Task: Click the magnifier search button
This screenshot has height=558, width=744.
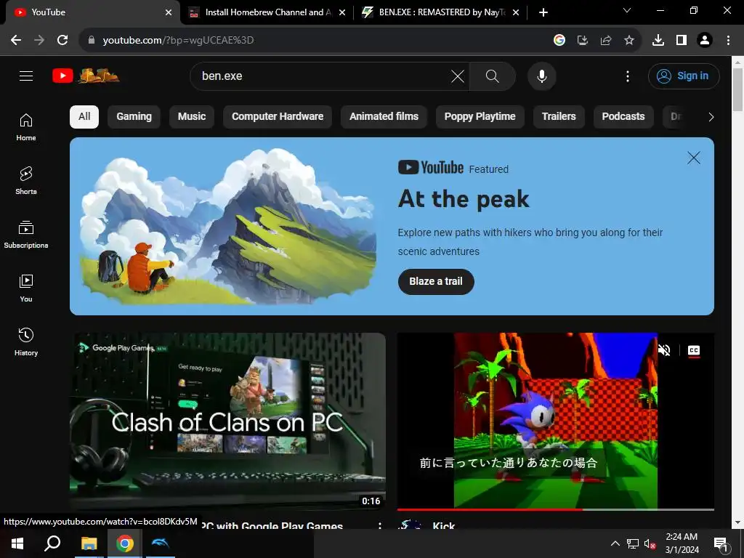Action: coord(493,76)
